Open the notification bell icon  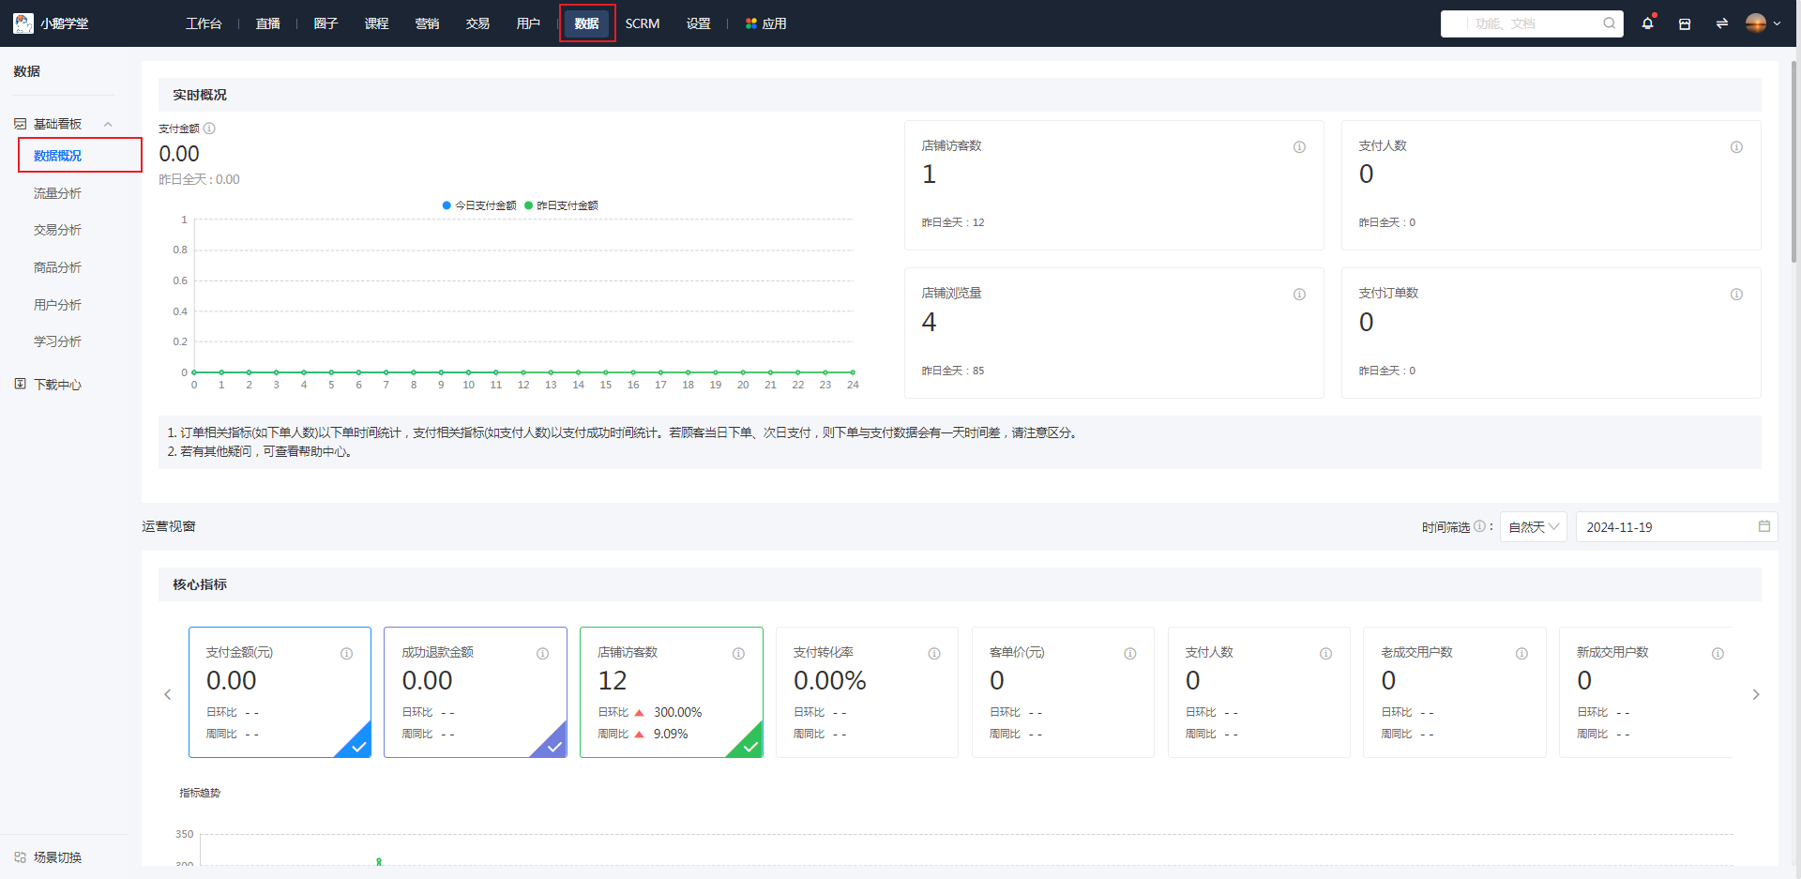click(1647, 23)
